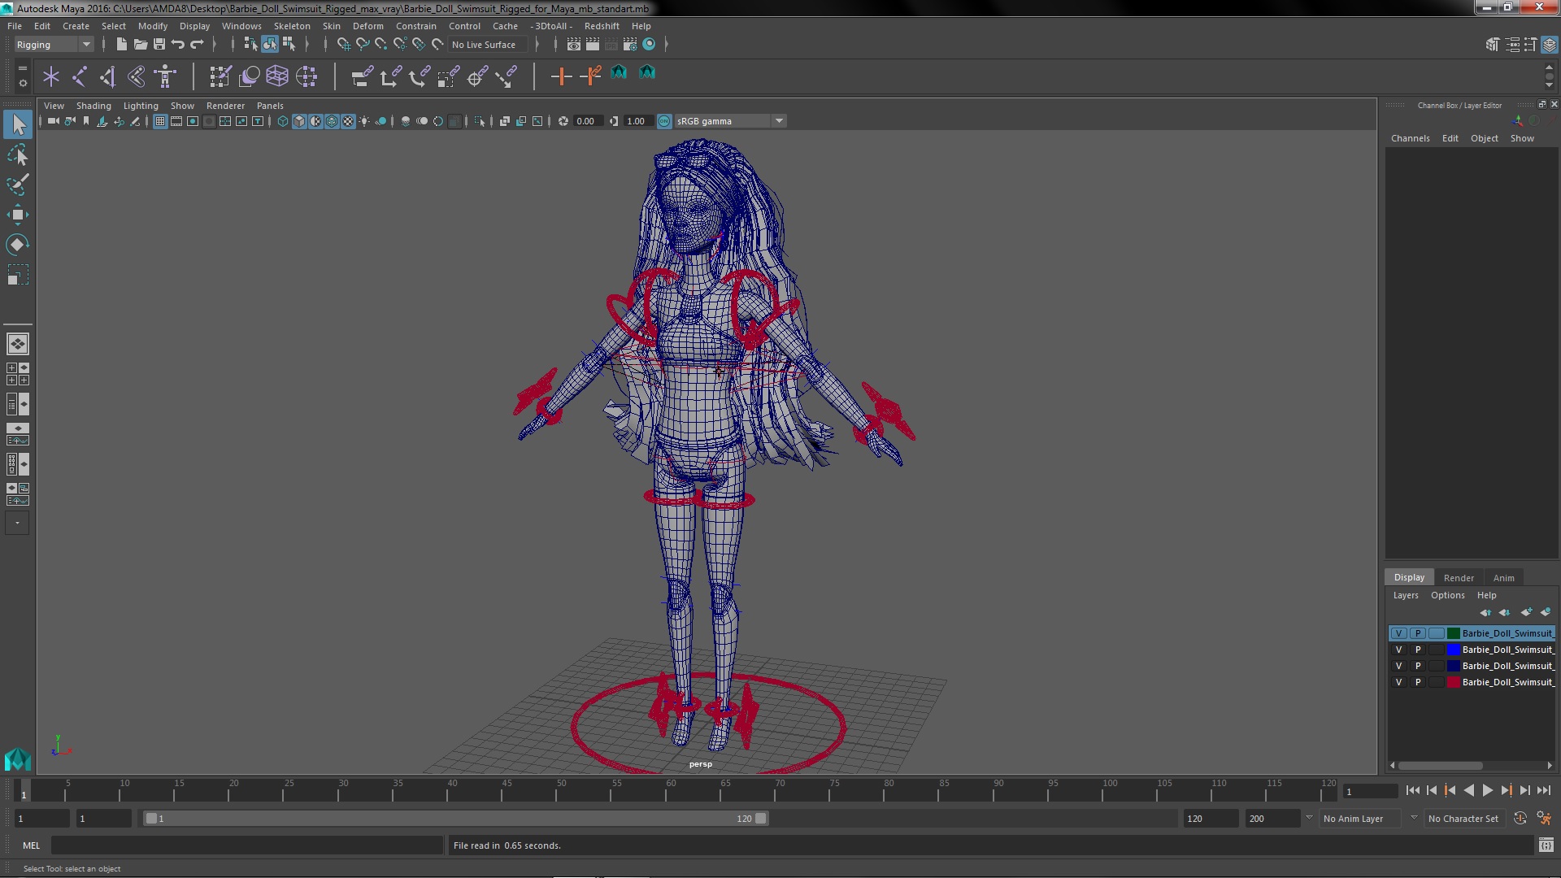Click the Save Scene icon
This screenshot has height=878, width=1561.
[x=159, y=45]
